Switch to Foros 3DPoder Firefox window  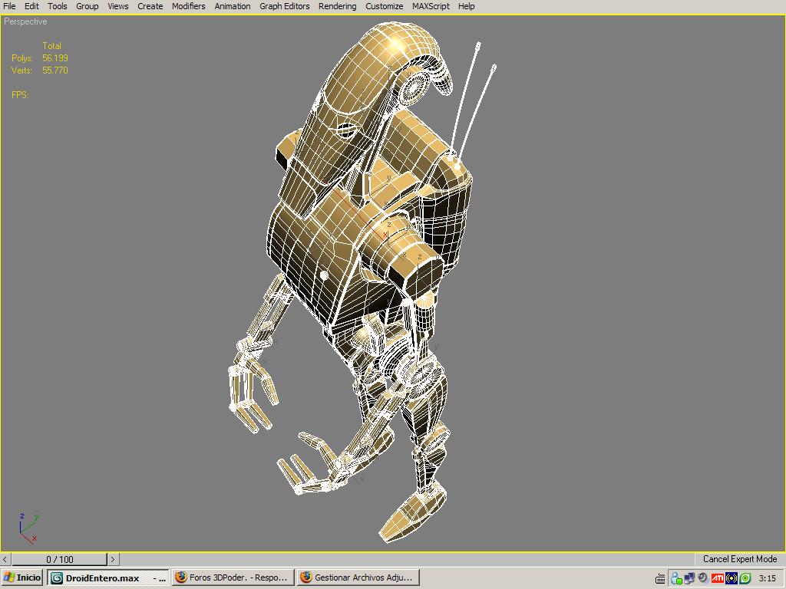coord(232,577)
